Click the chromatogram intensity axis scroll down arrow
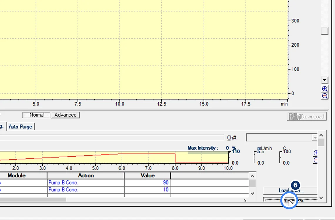This screenshot has width=335, height=220. [324, 80]
